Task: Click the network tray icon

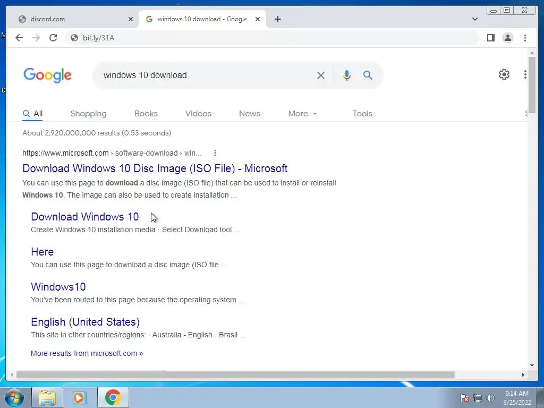Action: pos(478,398)
